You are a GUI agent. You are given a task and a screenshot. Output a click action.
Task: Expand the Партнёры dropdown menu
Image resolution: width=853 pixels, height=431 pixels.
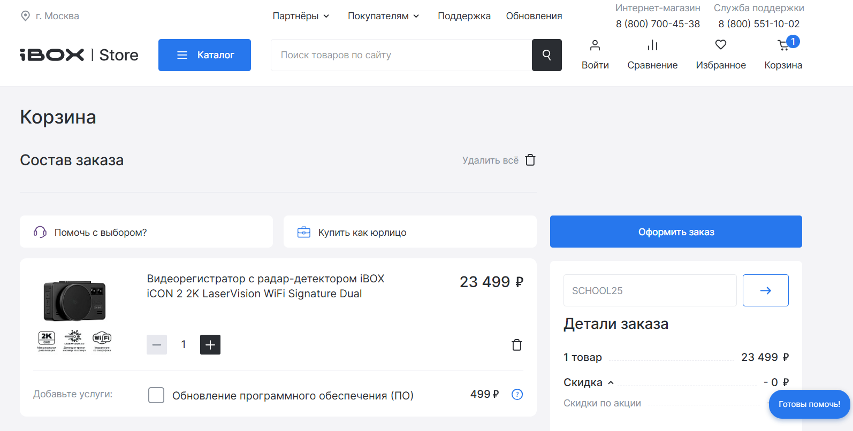(301, 16)
